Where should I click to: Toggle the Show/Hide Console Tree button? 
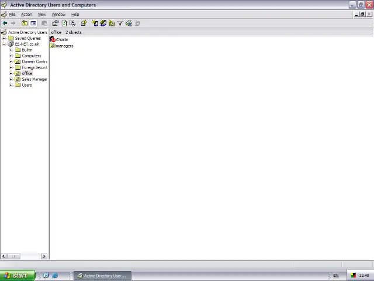[x=33, y=23]
